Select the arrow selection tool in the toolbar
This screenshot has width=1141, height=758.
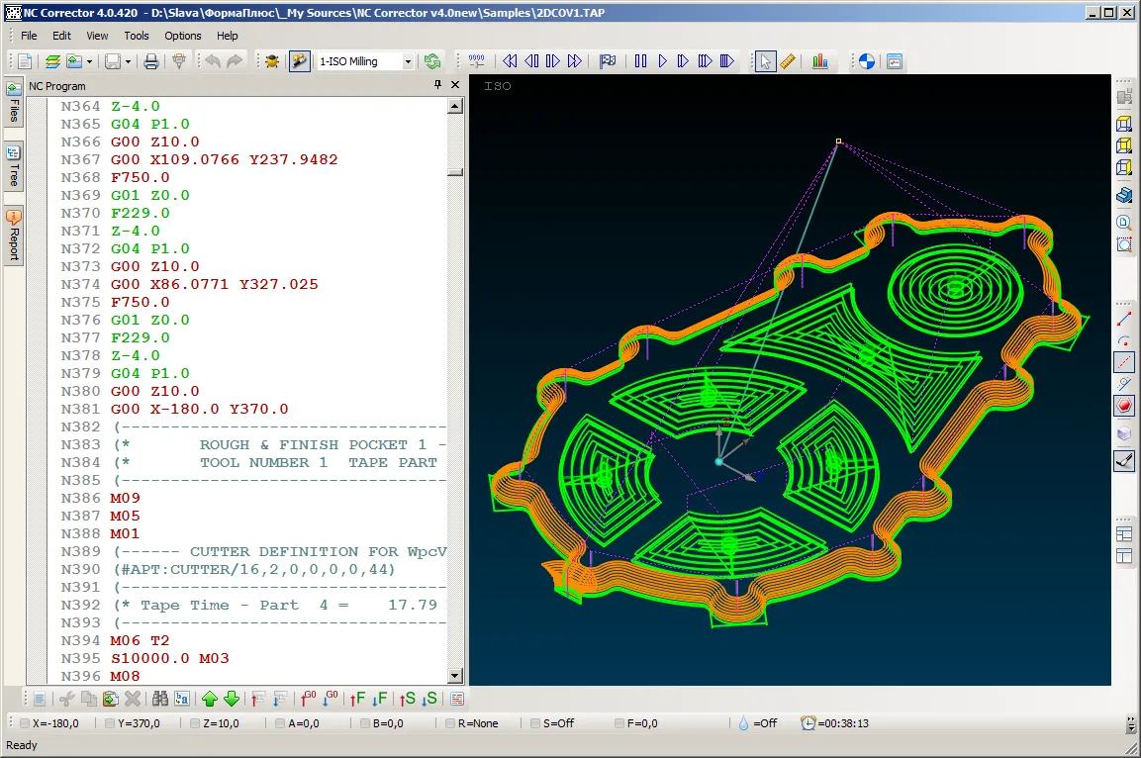coord(765,60)
